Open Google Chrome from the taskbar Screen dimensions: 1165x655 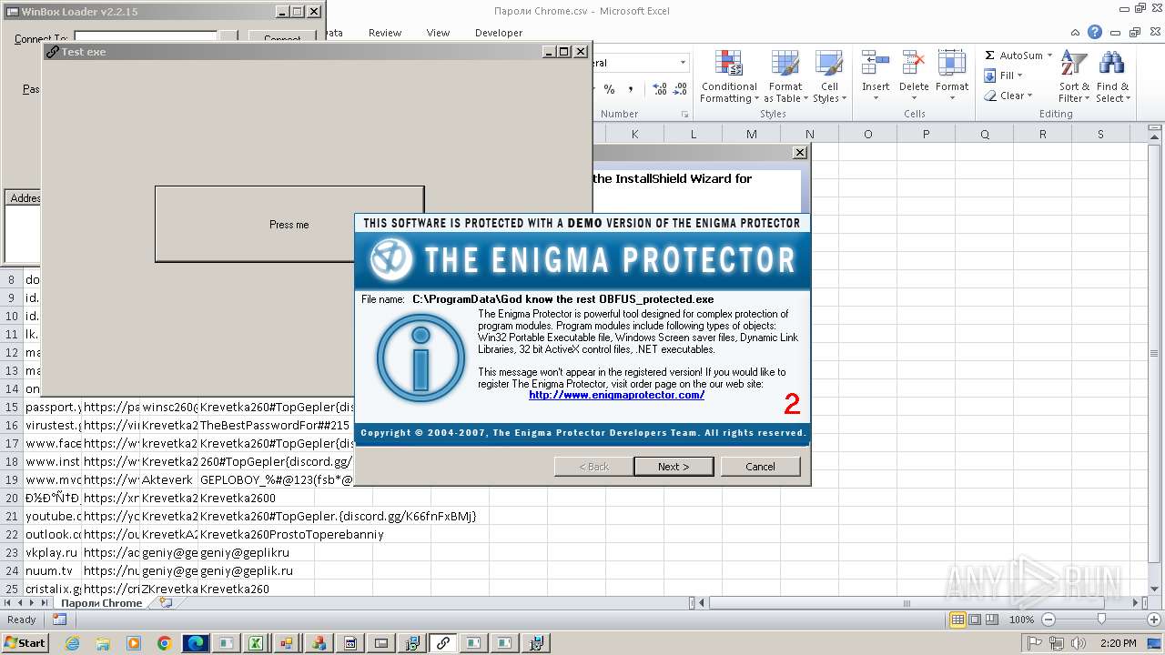point(165,643)
